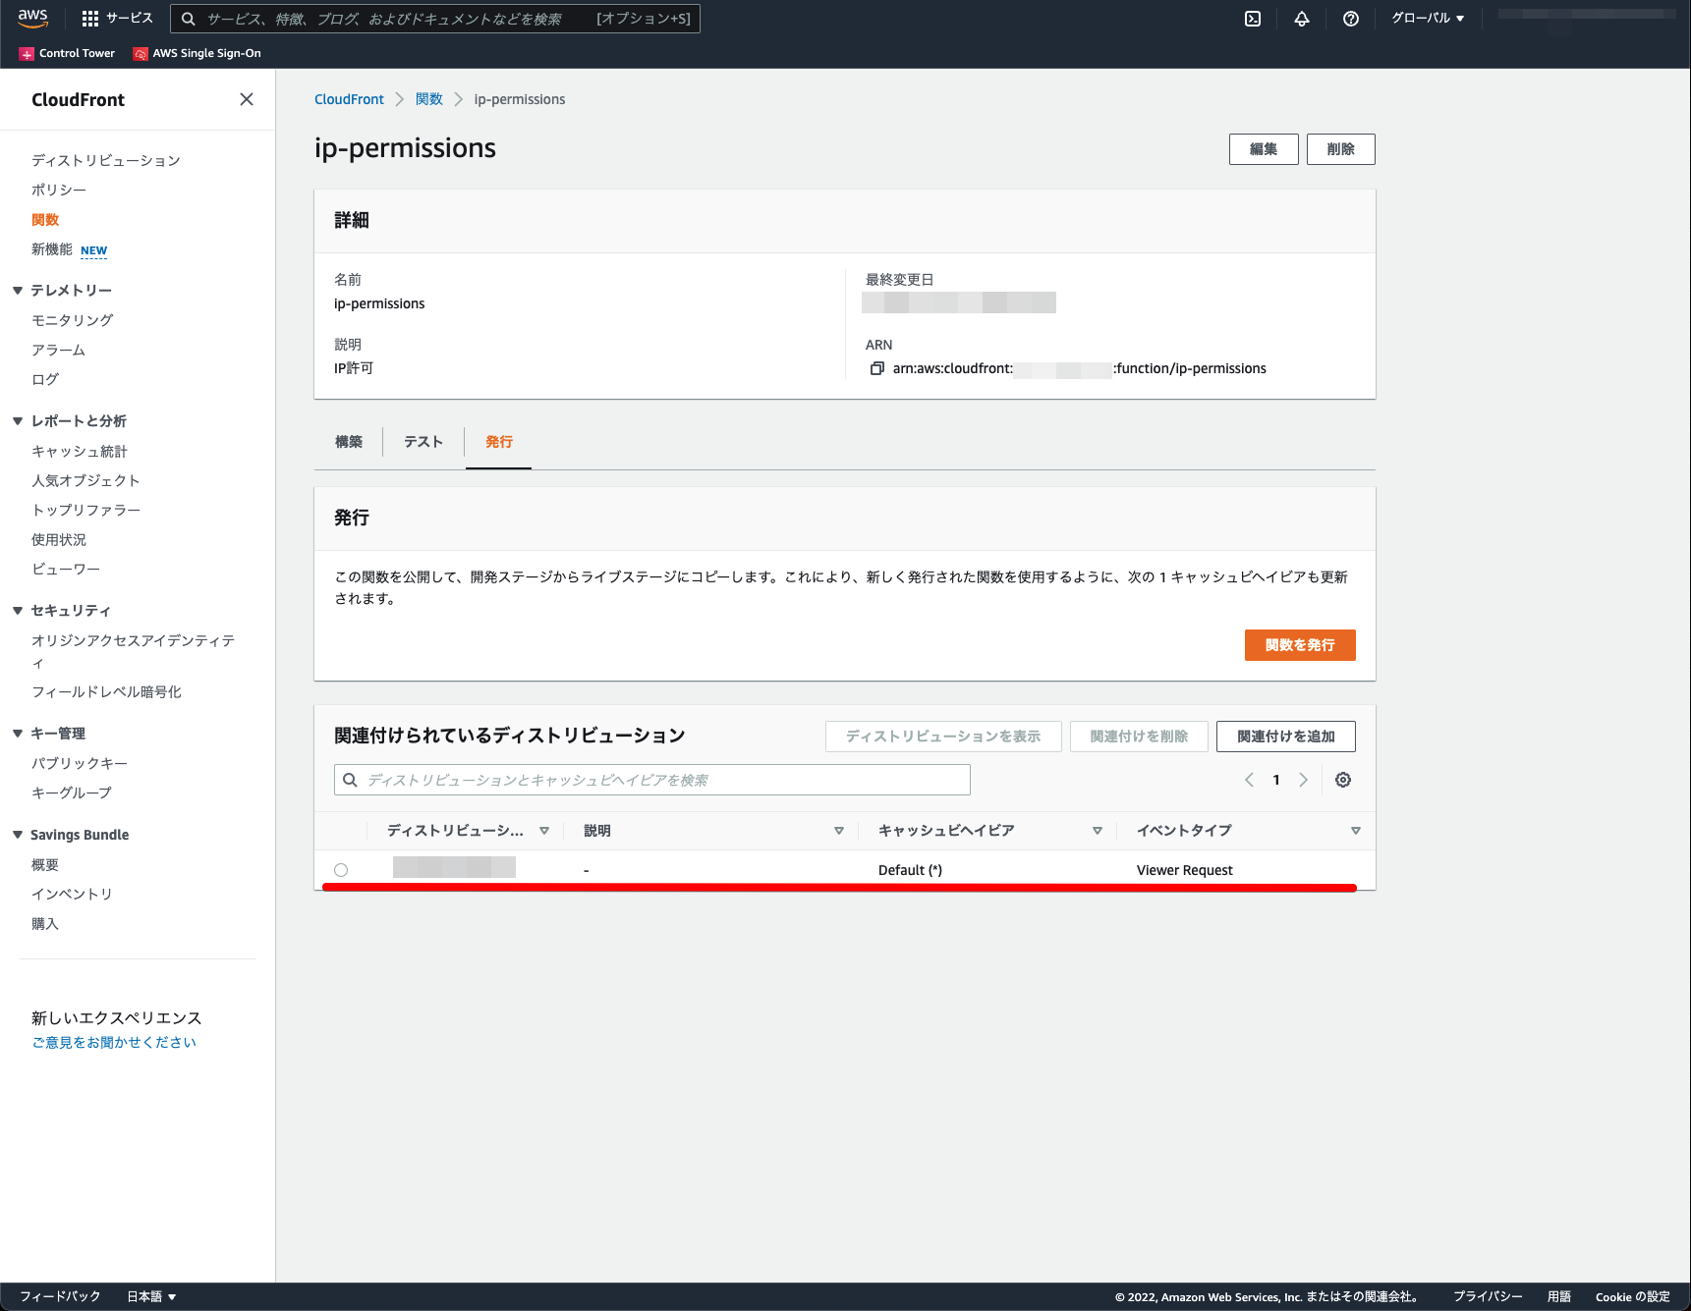Open the 日本語 language dropdown in footer

point(151,1296)
